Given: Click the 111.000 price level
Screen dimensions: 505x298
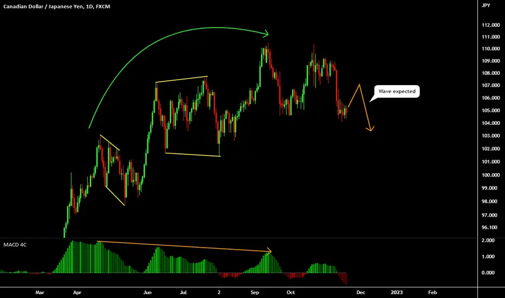Looking at the screenshot, I should coord(490,37).
